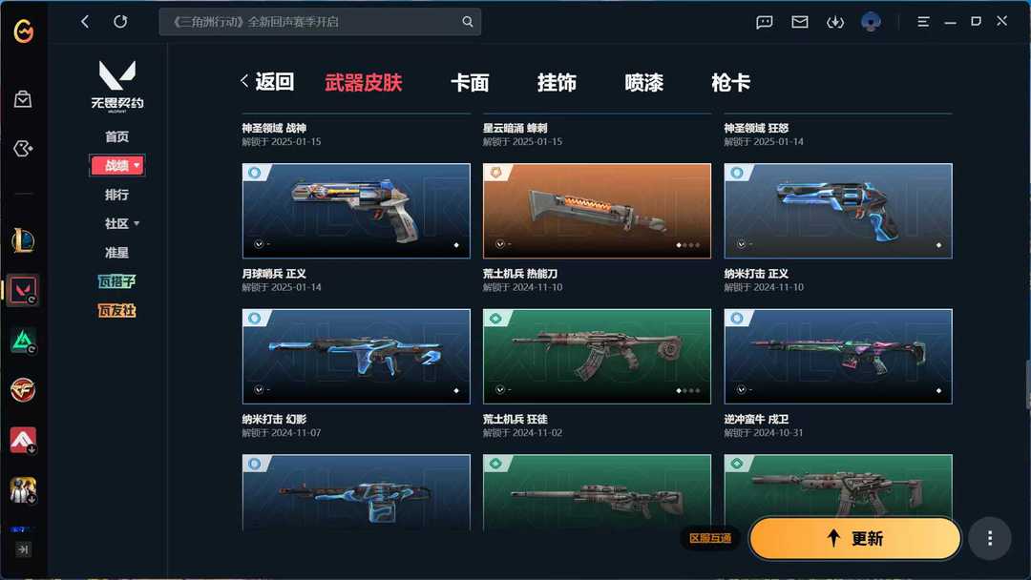Open the three-dot more options button
Screen dimensions: 1031x580
990,539
